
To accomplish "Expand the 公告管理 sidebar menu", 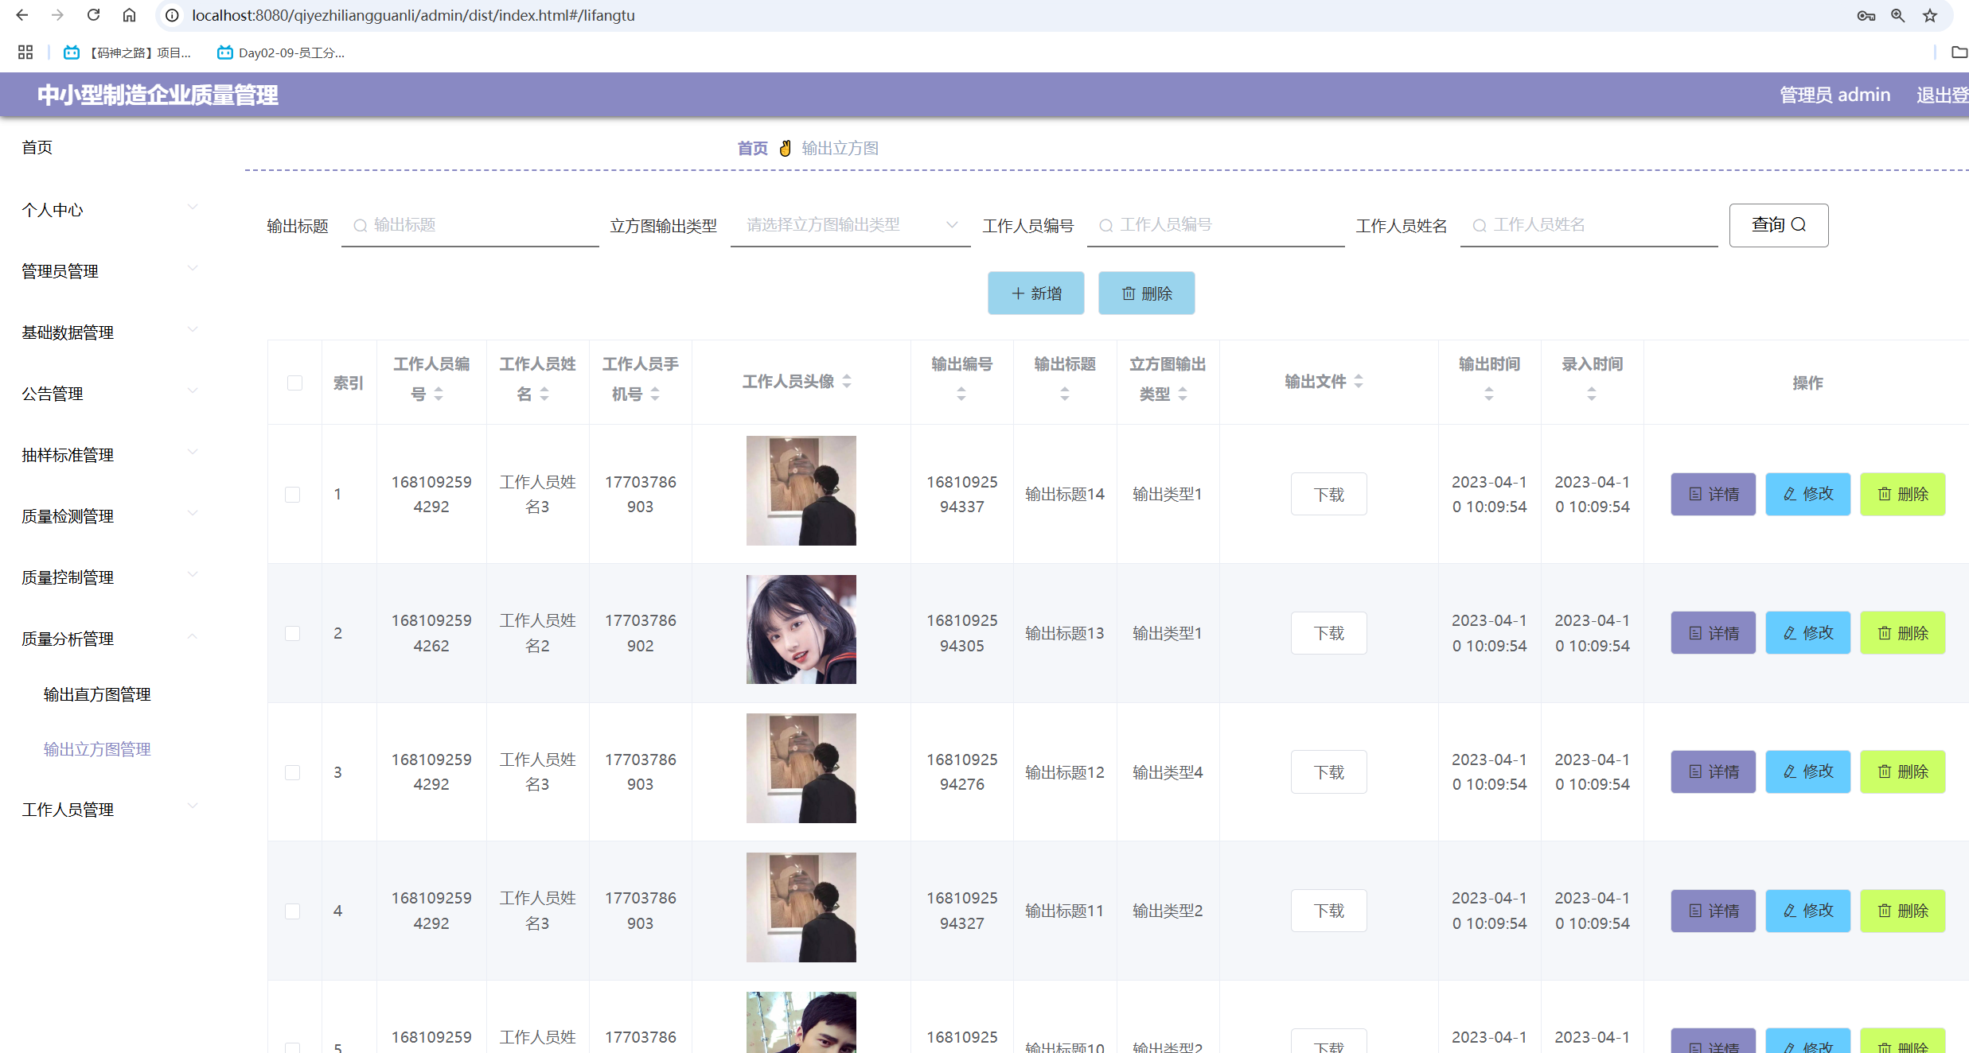I will 109,394.
